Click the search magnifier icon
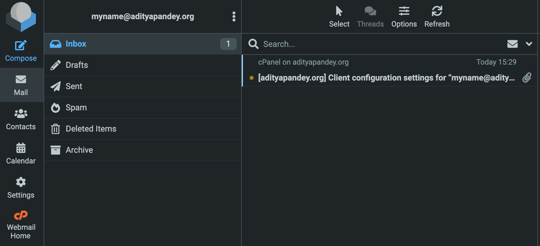The image size is (540, 246). (x=253, y=44)
